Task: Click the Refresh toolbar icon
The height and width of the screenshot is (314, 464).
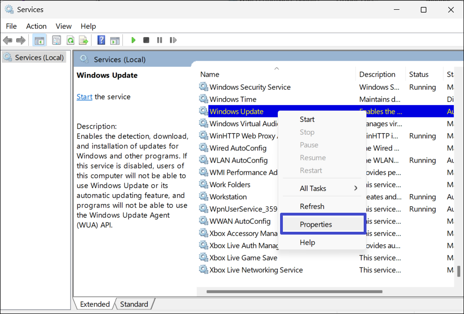Action: (x=70, y=40)
